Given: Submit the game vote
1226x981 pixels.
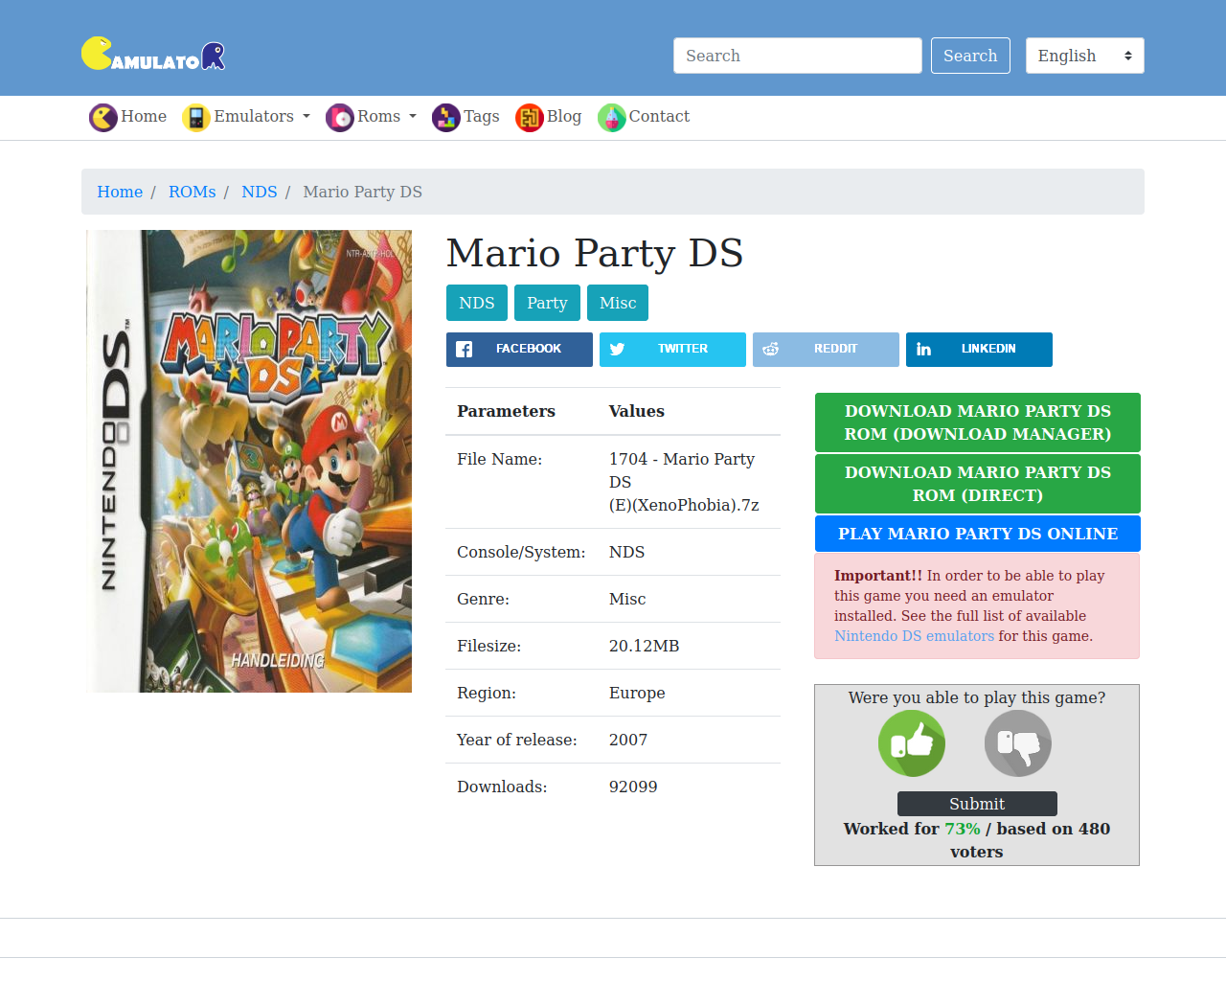Looking at the screenshot, I should point(977,804).
